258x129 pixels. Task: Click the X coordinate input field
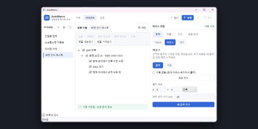coord(160,90)
